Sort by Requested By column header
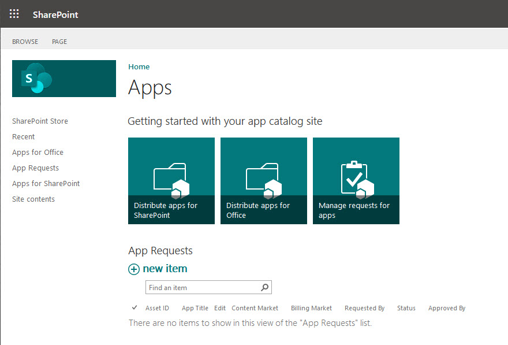Image resolution: width=508 pixels, height=345 pixels. [364, 308]
